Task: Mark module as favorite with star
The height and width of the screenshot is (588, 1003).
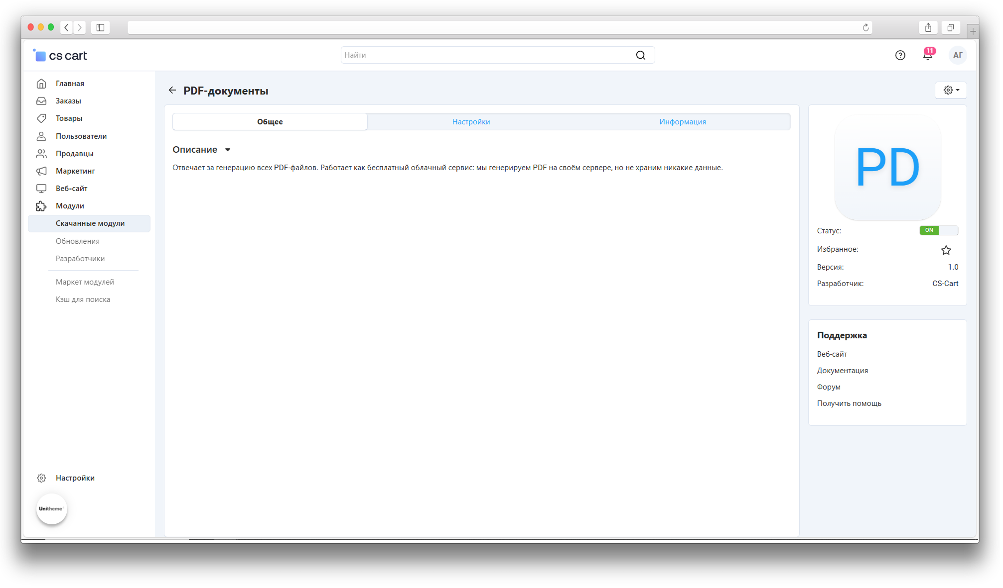Action: [x=946, y=250]
